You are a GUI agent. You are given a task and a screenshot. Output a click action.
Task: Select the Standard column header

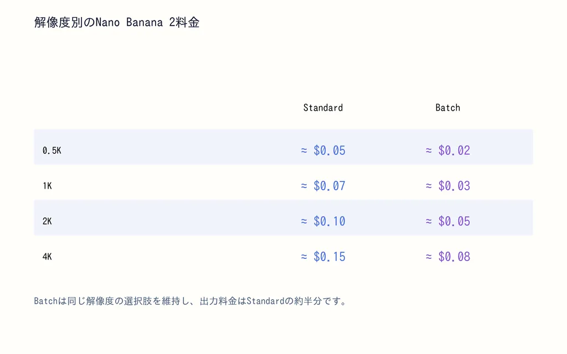(x=323, y=108)
